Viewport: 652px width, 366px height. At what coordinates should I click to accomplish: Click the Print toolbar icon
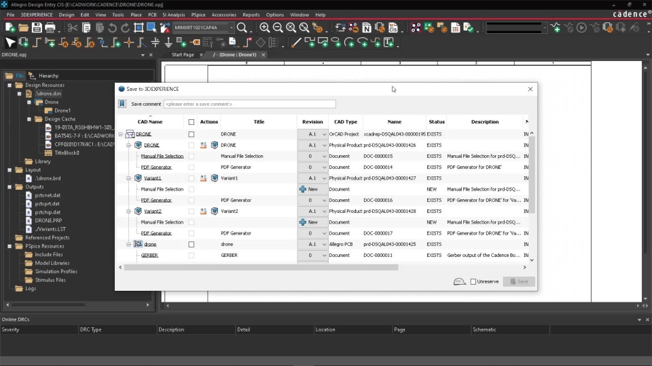(50, 28)
